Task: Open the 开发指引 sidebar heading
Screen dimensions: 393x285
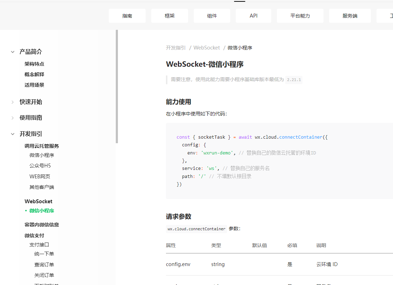Action: pos(31,134)
